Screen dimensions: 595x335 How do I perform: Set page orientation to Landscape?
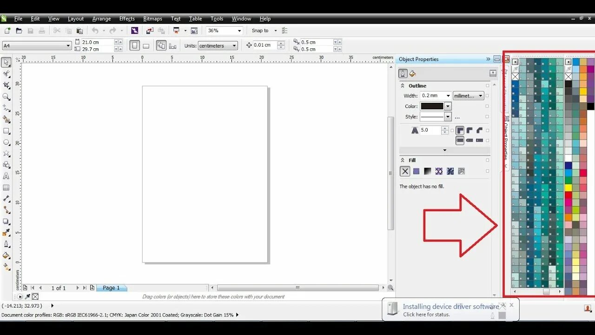point(146,46)
